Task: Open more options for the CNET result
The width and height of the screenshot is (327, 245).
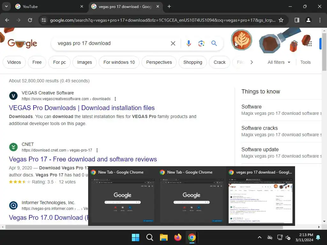Action: (97, 150)
